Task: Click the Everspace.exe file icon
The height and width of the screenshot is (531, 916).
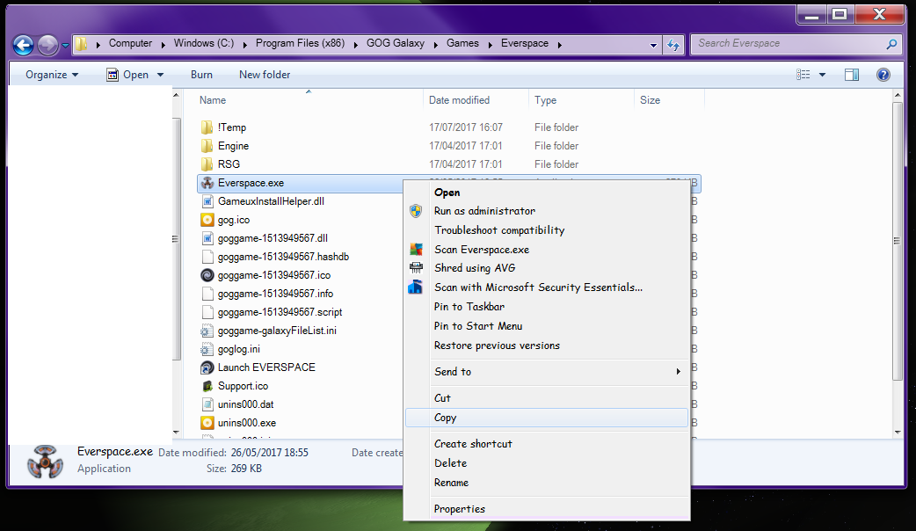Action: coord(207,183)
